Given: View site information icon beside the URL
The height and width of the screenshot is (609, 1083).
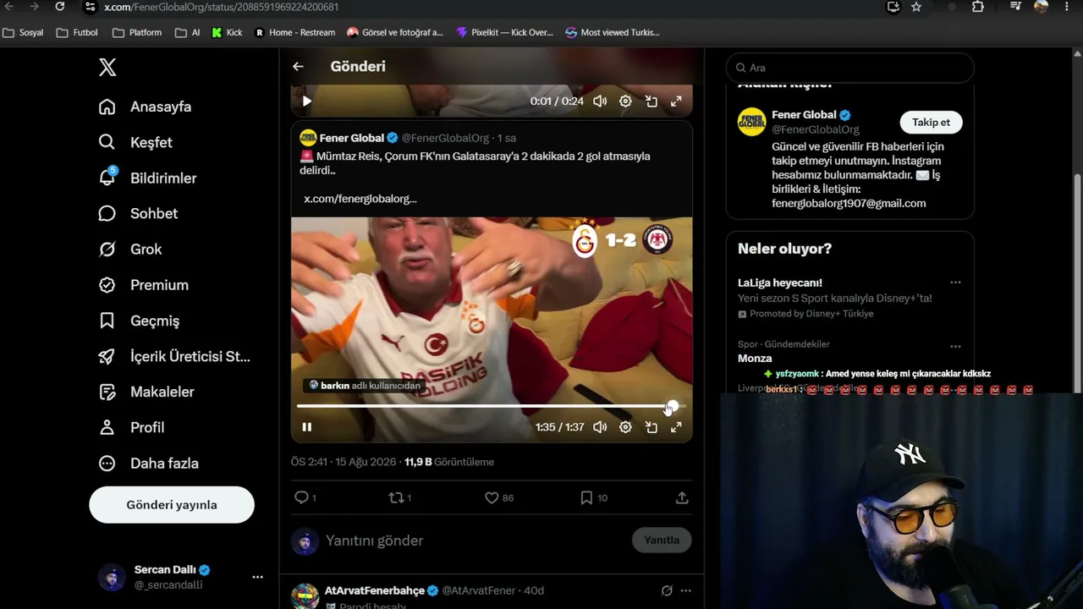Looking at the screenshot, I should 90,7.
